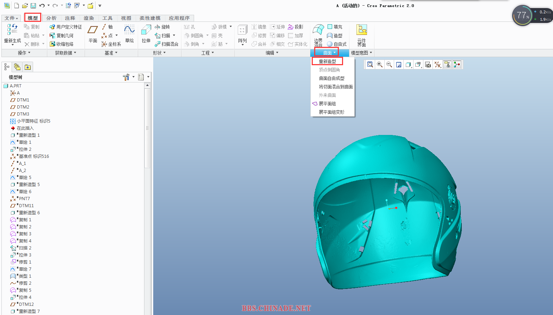Show the folder browser tab in navigator

(17, 67)
